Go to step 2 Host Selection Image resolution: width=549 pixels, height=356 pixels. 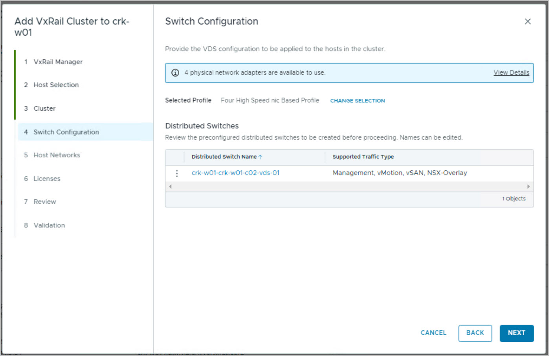56,85
